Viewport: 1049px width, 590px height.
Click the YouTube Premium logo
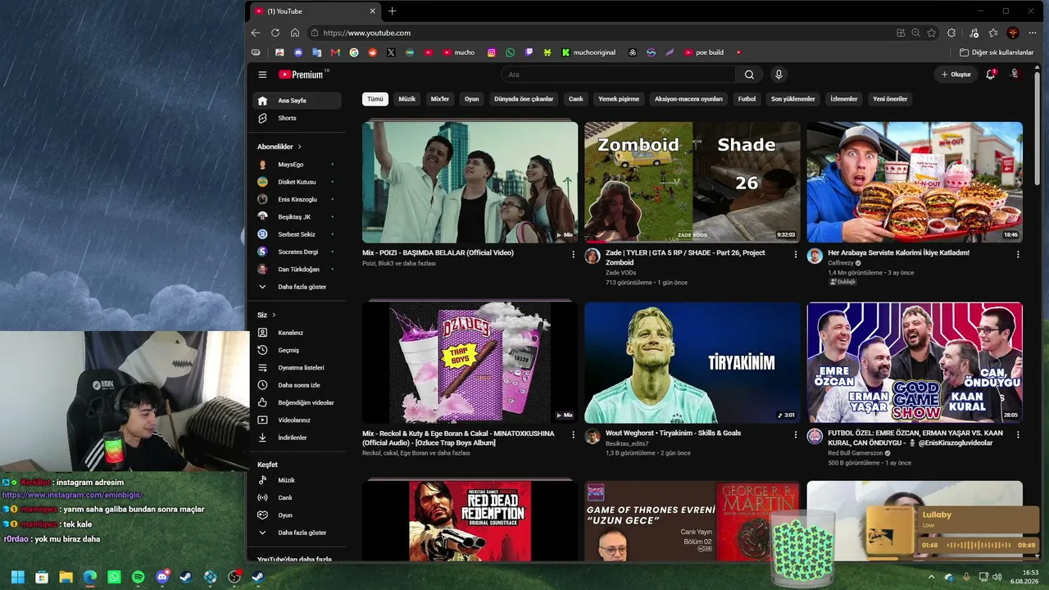click(x=303, y=75)
